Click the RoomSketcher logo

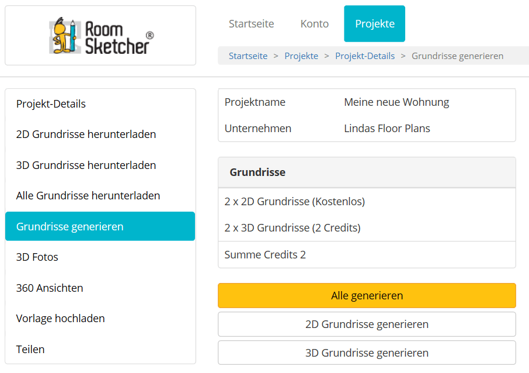(100, 36)
